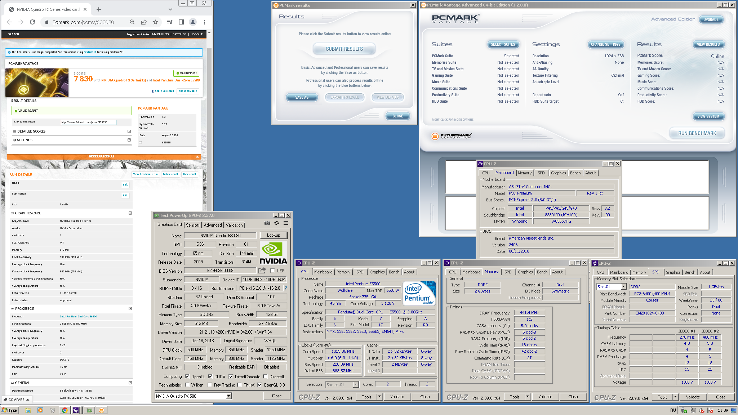Switch to Advanced tab in GPU-Z
Screen dimensions: 738x415
tap(213, 225)
